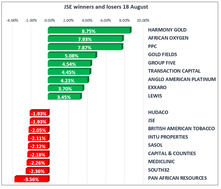The width and height of the screenshot is (221, 189).
Task: Click the 'CAPITAL & COUNTIES' label
Action: (x=172, y=153)
